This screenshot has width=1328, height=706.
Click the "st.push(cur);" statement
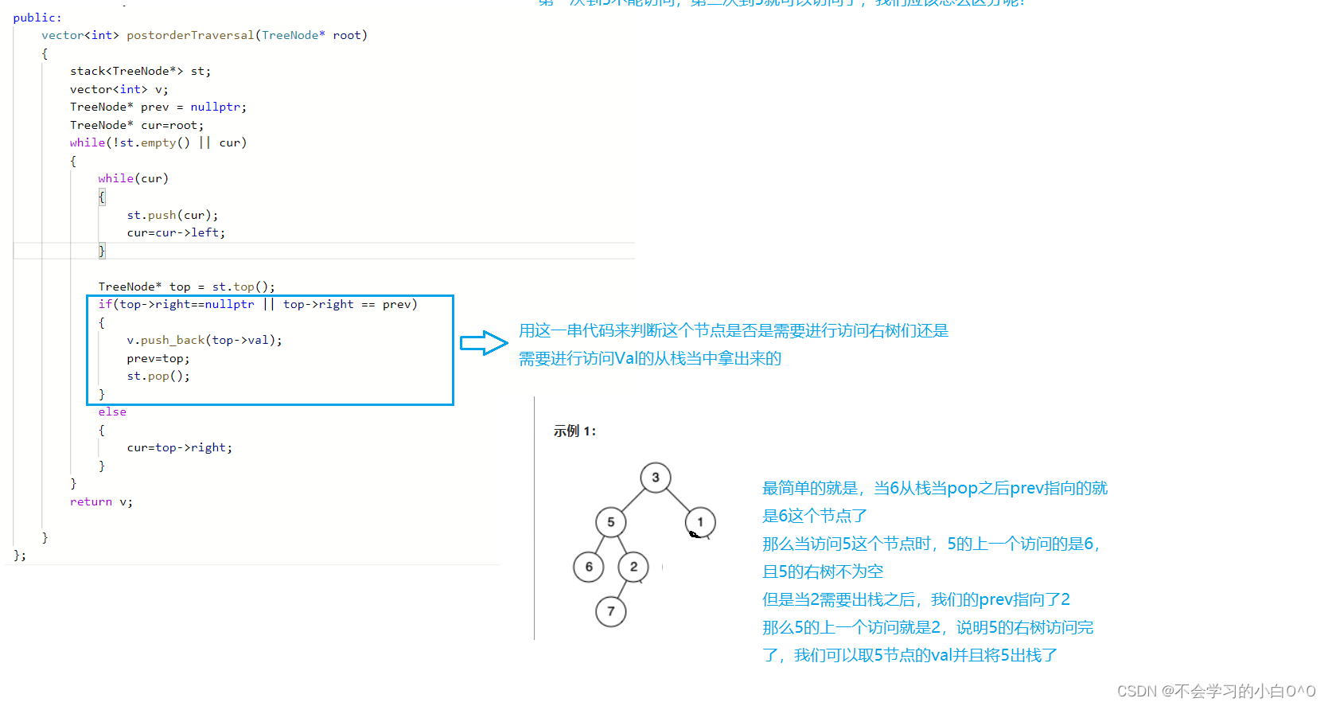(x=173, y=215)
